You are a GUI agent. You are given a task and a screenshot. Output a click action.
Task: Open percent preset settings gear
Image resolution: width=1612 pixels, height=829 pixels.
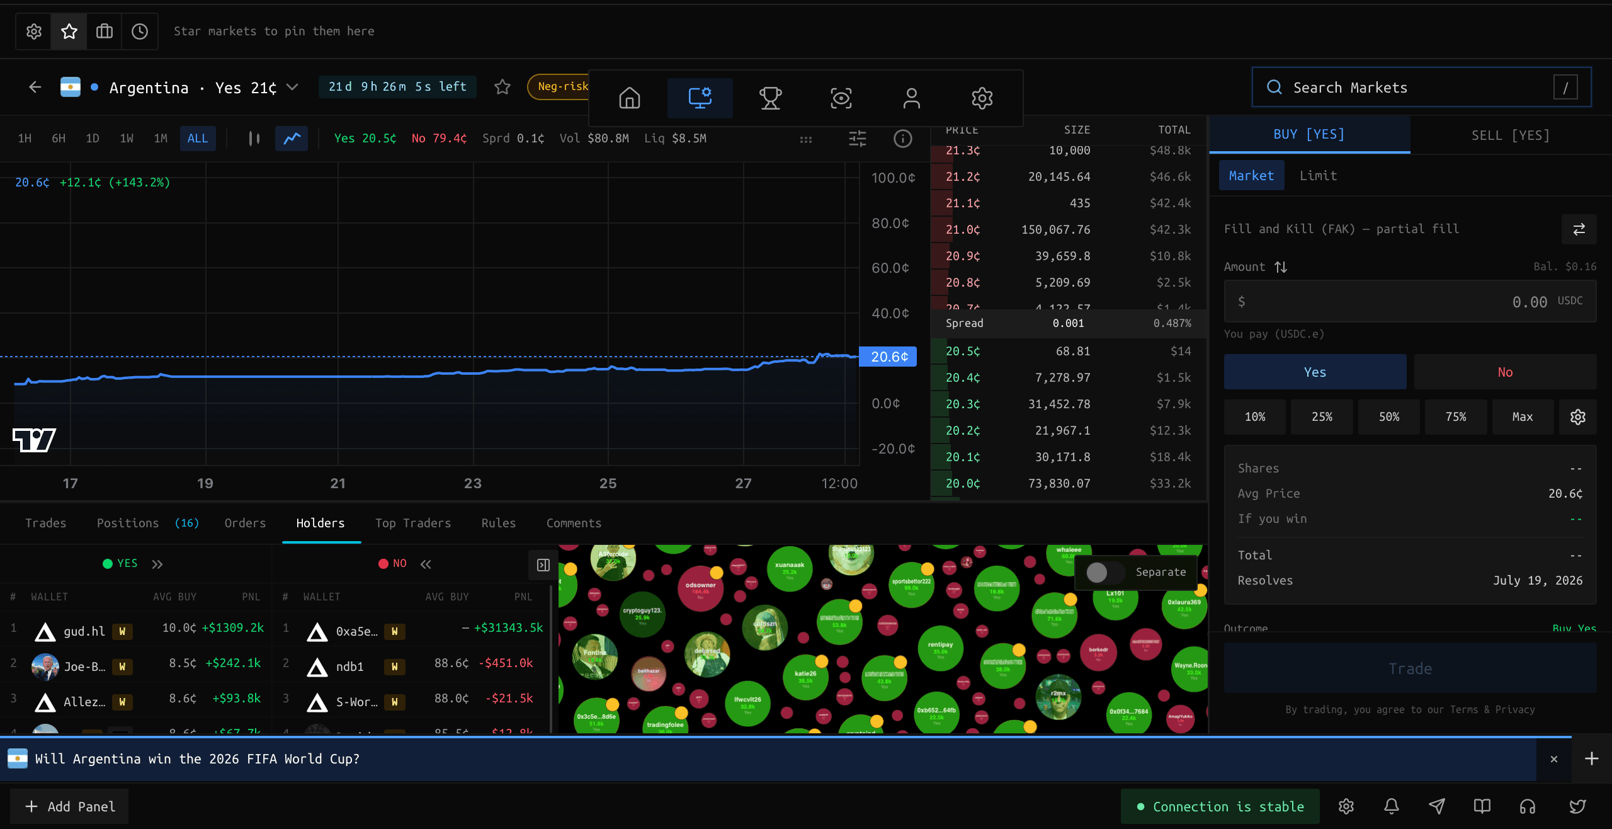(1578, 417)
